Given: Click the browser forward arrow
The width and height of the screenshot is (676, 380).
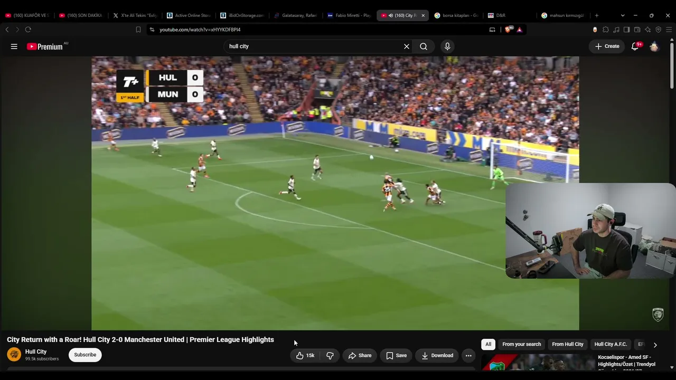Looking at the screenshot, I should point(17,30).
